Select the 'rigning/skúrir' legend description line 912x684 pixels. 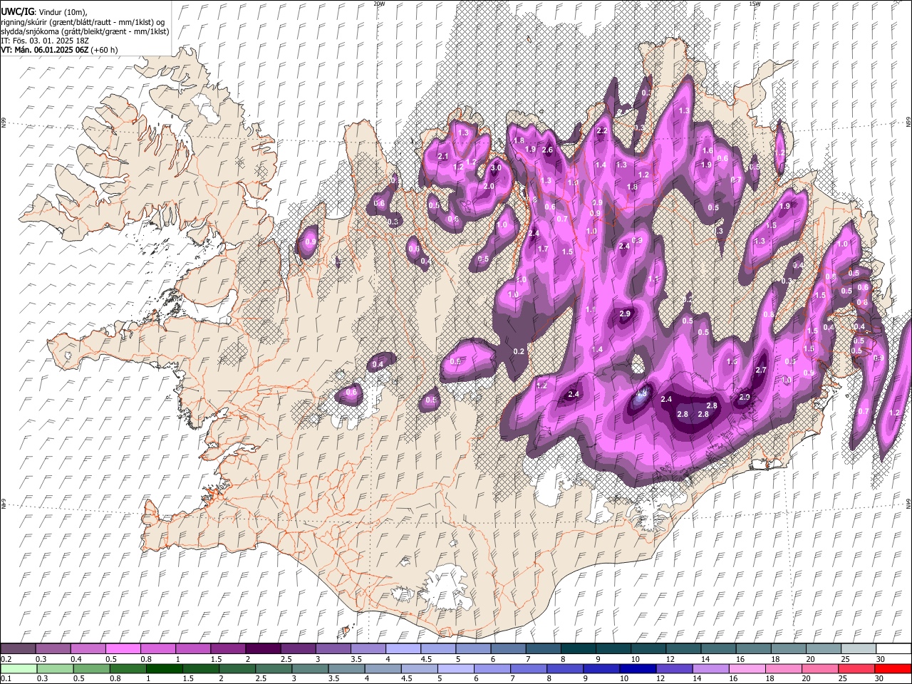pos(83,21)
